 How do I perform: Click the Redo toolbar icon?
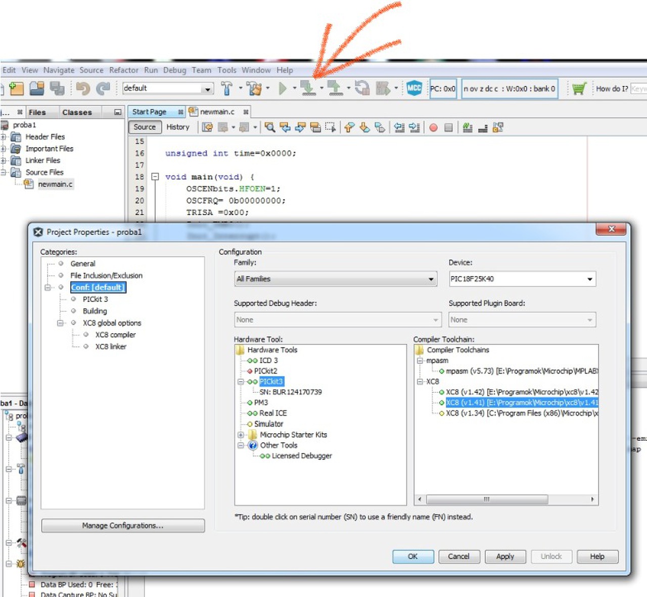(x=103, y=88)
